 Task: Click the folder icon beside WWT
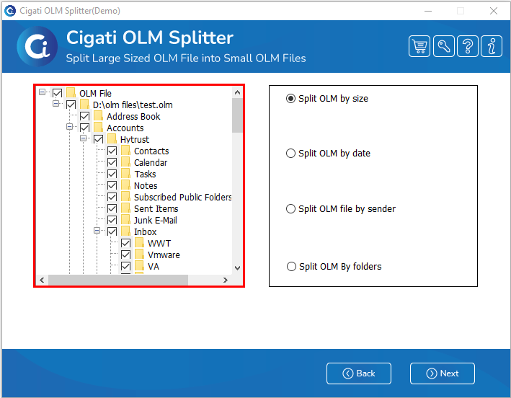point(139,243)
